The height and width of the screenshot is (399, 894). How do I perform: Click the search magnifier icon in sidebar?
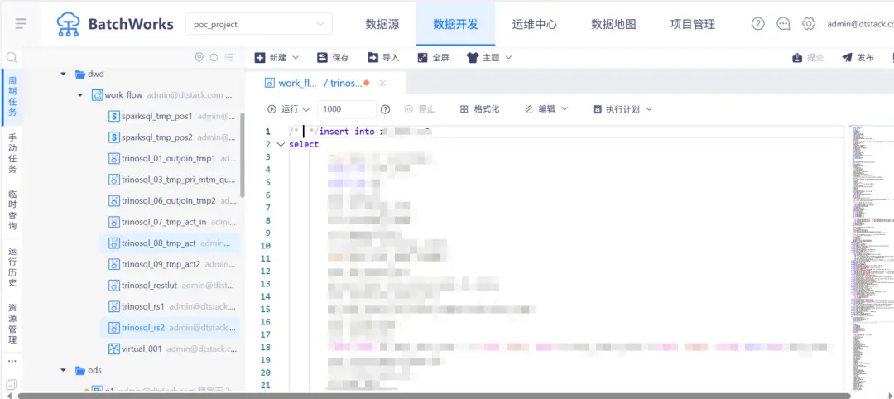coord(12,57)
